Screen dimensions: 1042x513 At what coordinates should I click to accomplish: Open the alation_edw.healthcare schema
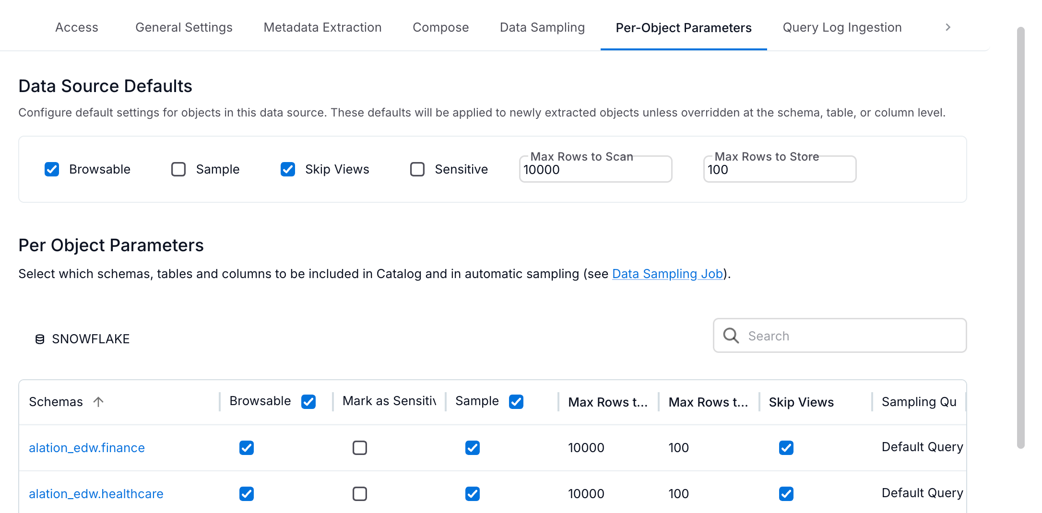point(95,493)
